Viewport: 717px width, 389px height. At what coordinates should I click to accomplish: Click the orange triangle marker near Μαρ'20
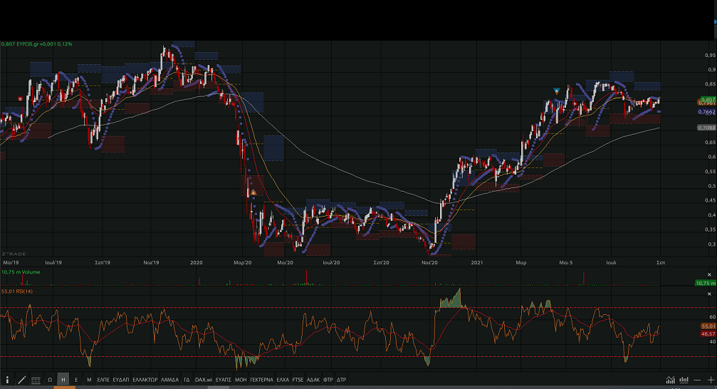pyautogui.click(x=252, y=192)
